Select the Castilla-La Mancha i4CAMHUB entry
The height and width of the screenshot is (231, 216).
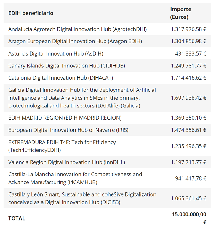click(x=75, y=178)
